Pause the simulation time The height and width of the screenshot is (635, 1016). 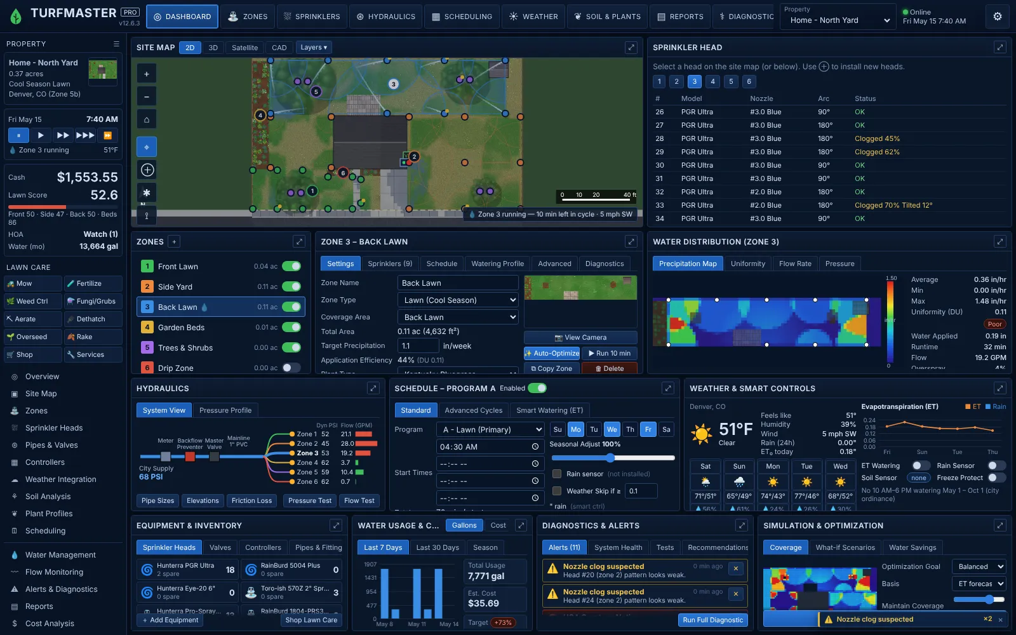point(18,135)
